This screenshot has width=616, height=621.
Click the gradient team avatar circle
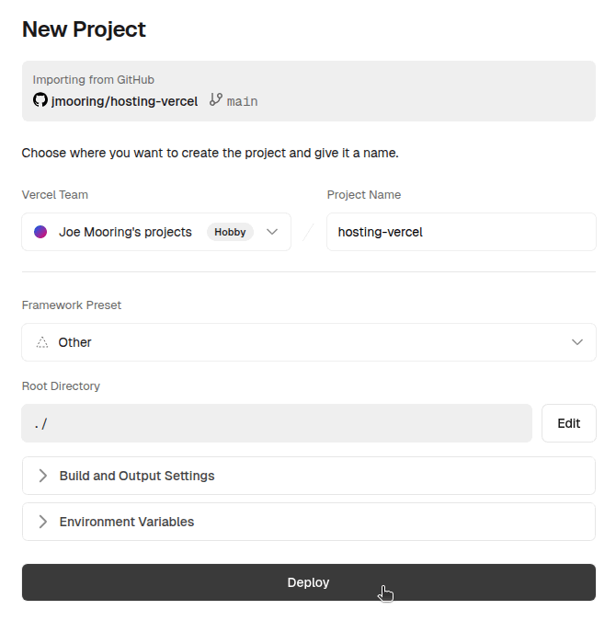40,232
